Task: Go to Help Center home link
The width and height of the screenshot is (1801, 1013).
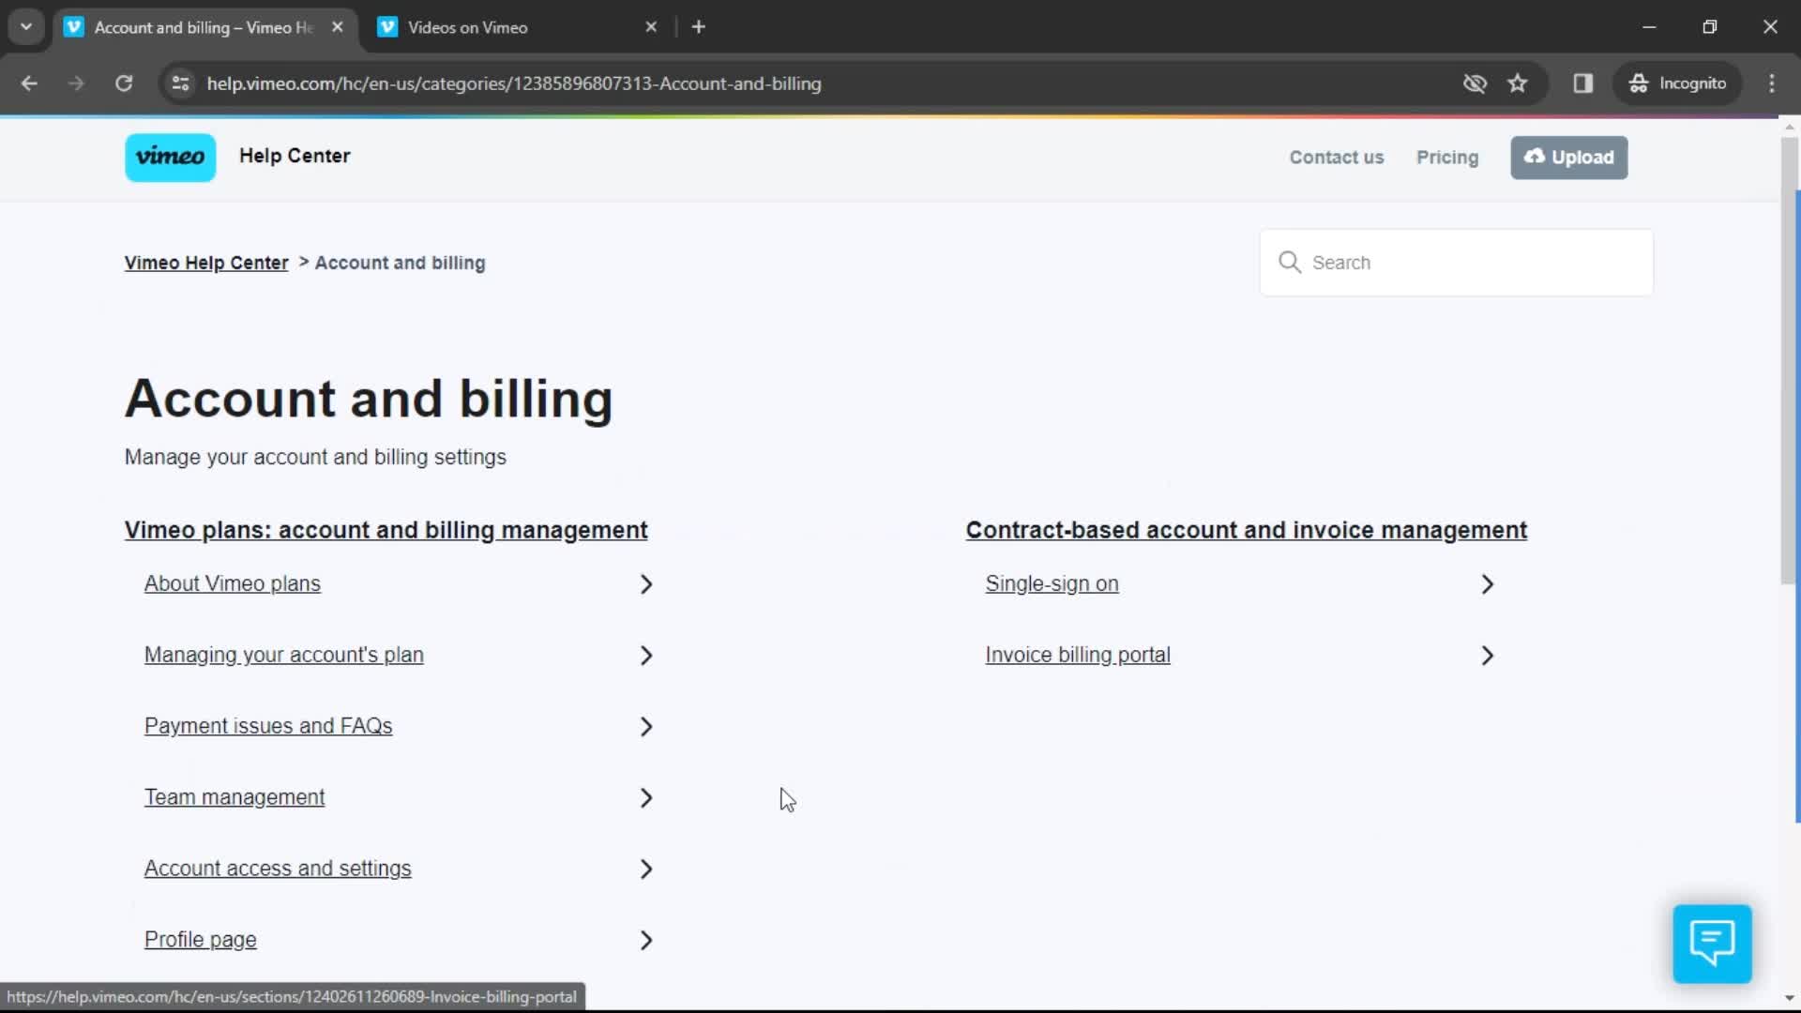Action: (x=295, y=156)
